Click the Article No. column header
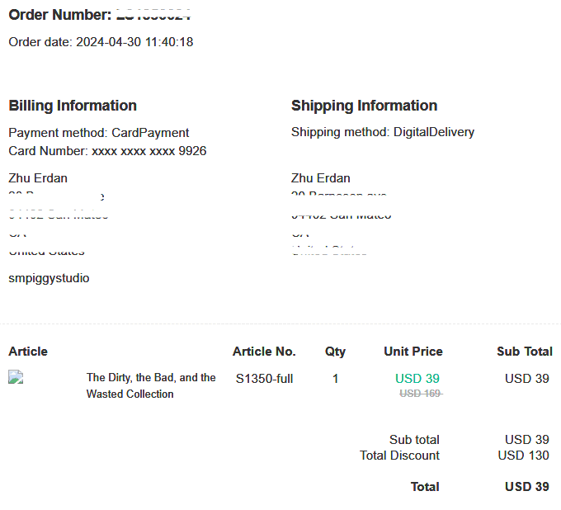 tap(264, 351)
